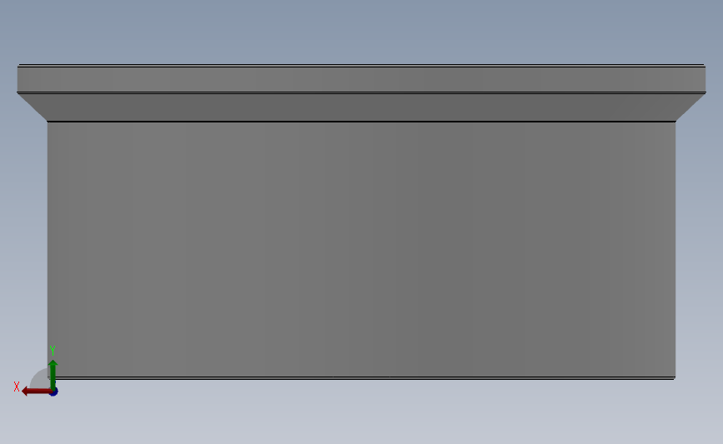Screen dimensions: 723x444
Task: Click the gray quarter-circle plane indicator on triad
Action: point(40,379)
